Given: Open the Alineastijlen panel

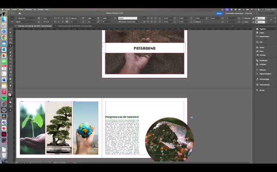Looking at the screenshot, I should click(x=264, y=79).
